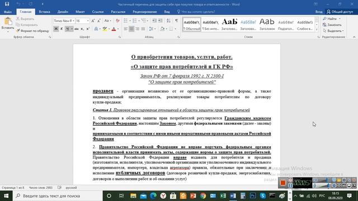Screen dimensions: 358x201
Task: Switch to the Макет tab
Action: click(x=80, y=12)
